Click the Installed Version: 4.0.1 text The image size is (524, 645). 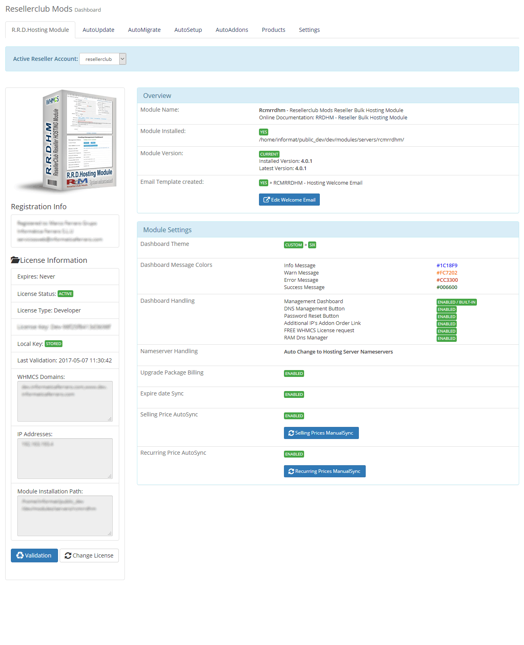click(x=286, y=161)
